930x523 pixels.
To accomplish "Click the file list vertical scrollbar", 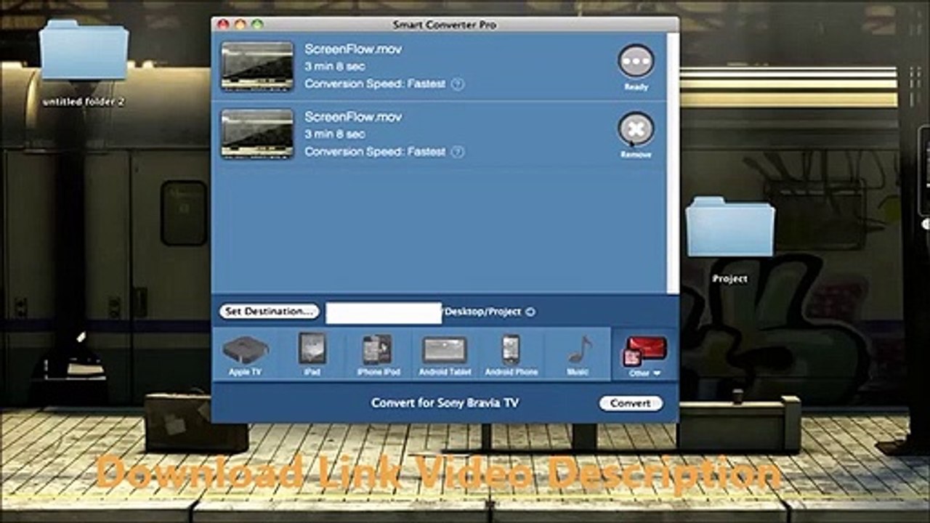I will click(673, 163).
